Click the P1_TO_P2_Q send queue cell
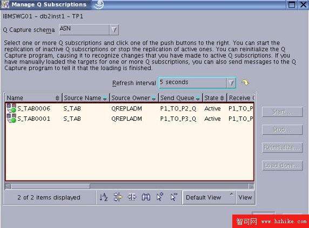This screenshot has width=309, height=228. click(178, 108)
